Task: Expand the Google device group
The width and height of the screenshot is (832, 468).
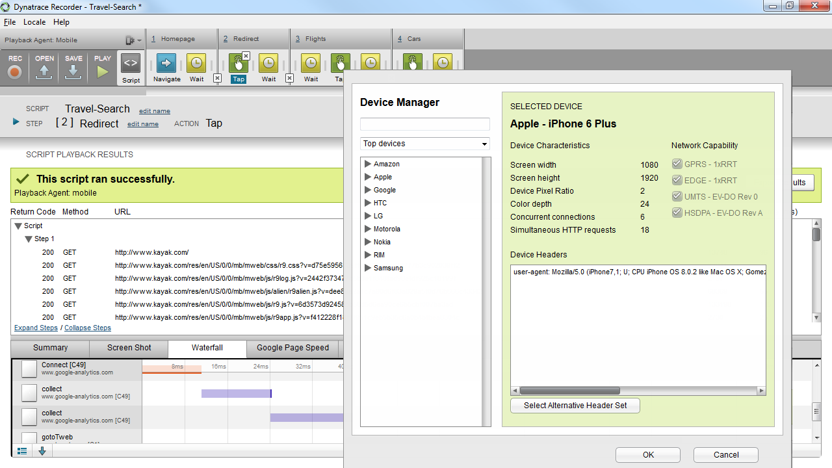Action: [368, 190]
